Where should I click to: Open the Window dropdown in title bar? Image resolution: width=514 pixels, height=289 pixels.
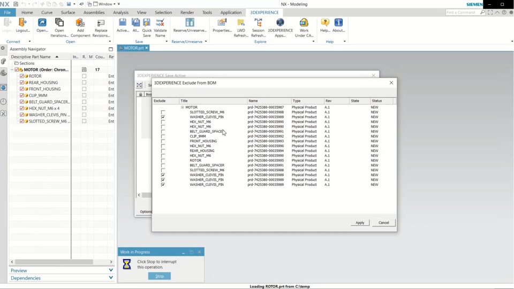click(x=104, y=4)
